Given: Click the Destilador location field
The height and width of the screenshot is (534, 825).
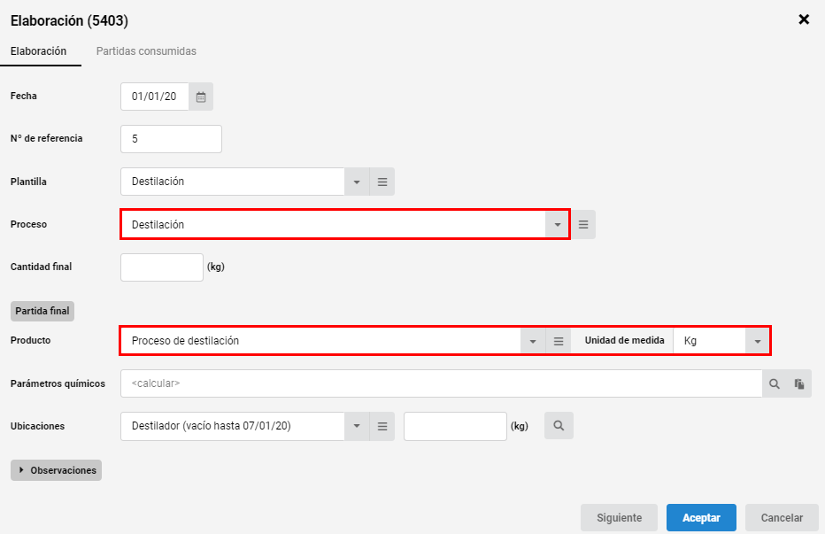Looking at the screenshot, I should pos(233,426).
